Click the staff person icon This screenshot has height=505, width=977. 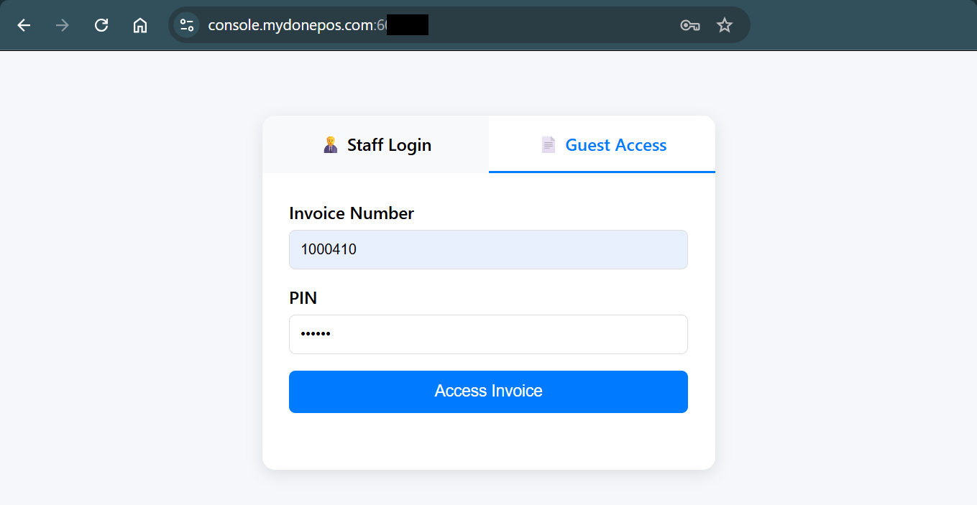point(331,145)
